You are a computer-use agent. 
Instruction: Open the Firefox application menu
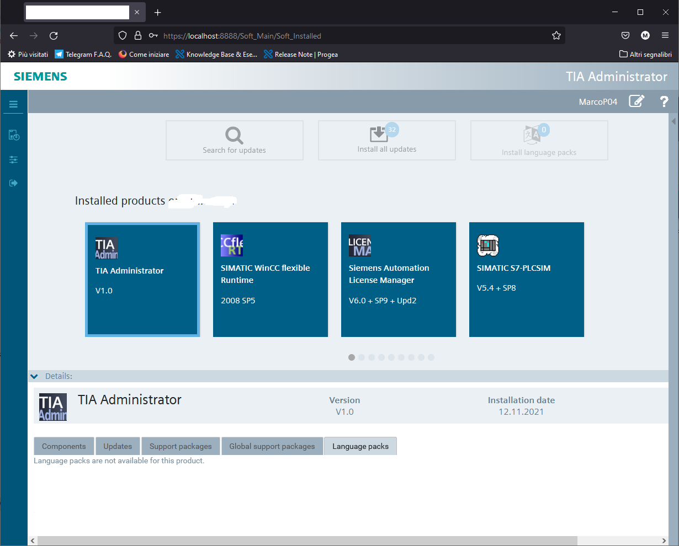coord(665,36)
